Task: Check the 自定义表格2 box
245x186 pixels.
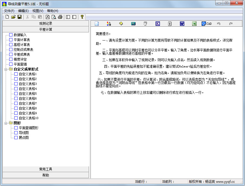Action: click(x=16, y=79)
